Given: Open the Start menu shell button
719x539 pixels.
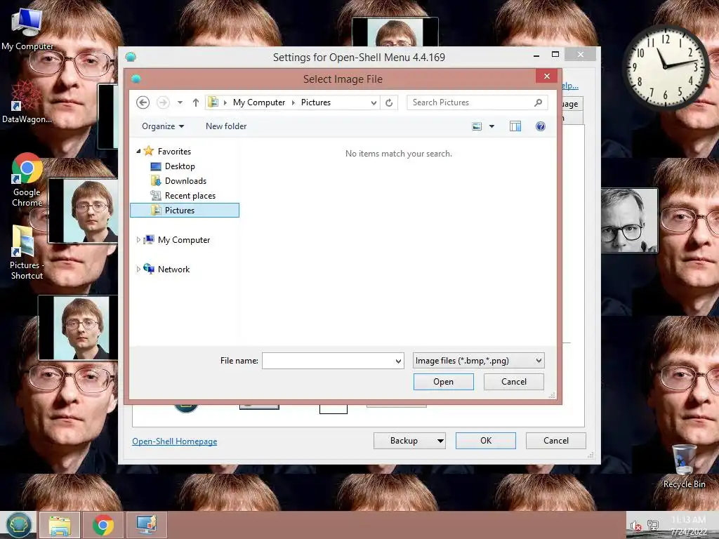Looking at the screenshot, I should (x=19, y=525).
